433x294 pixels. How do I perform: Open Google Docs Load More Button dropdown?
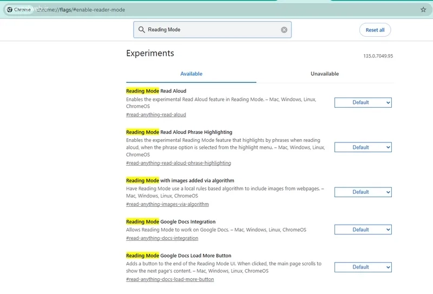click(363, 267)
